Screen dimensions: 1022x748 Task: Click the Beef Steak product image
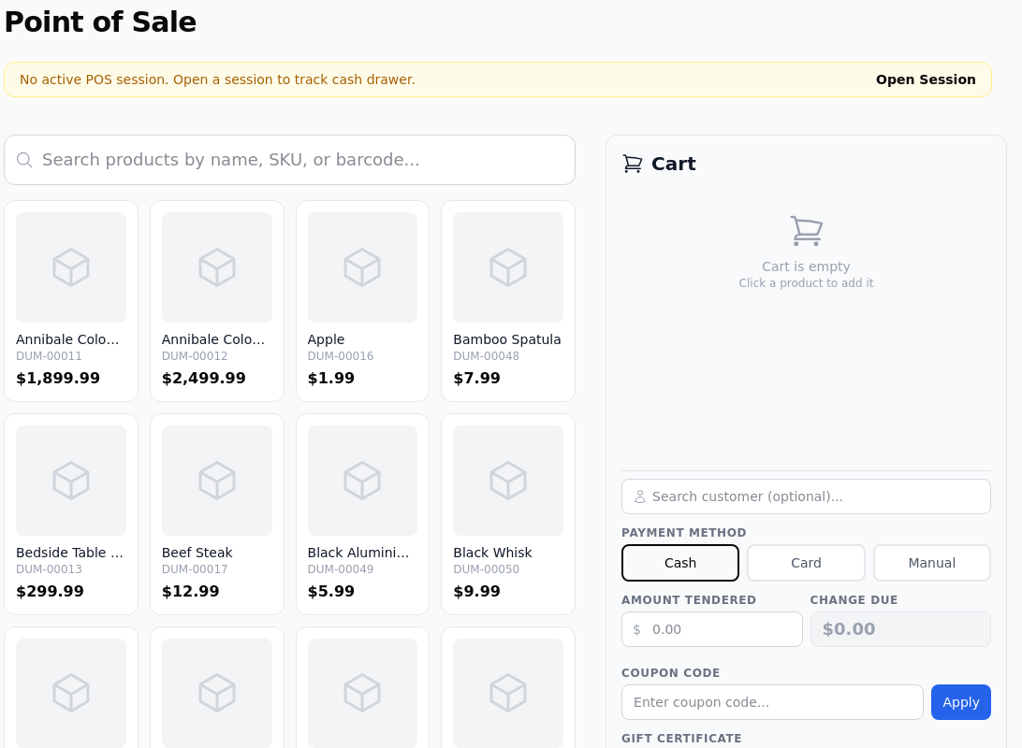point(217,481)
